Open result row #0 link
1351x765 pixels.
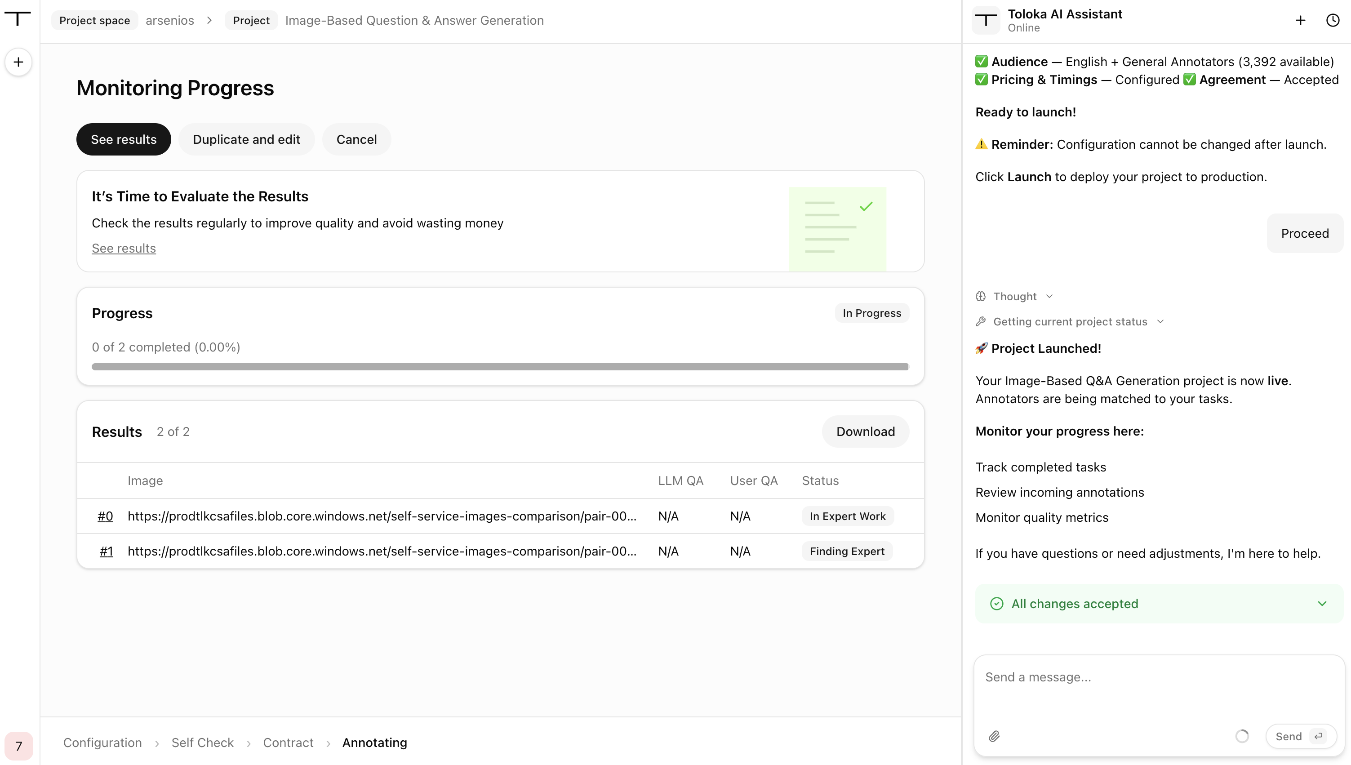point(105,516)
